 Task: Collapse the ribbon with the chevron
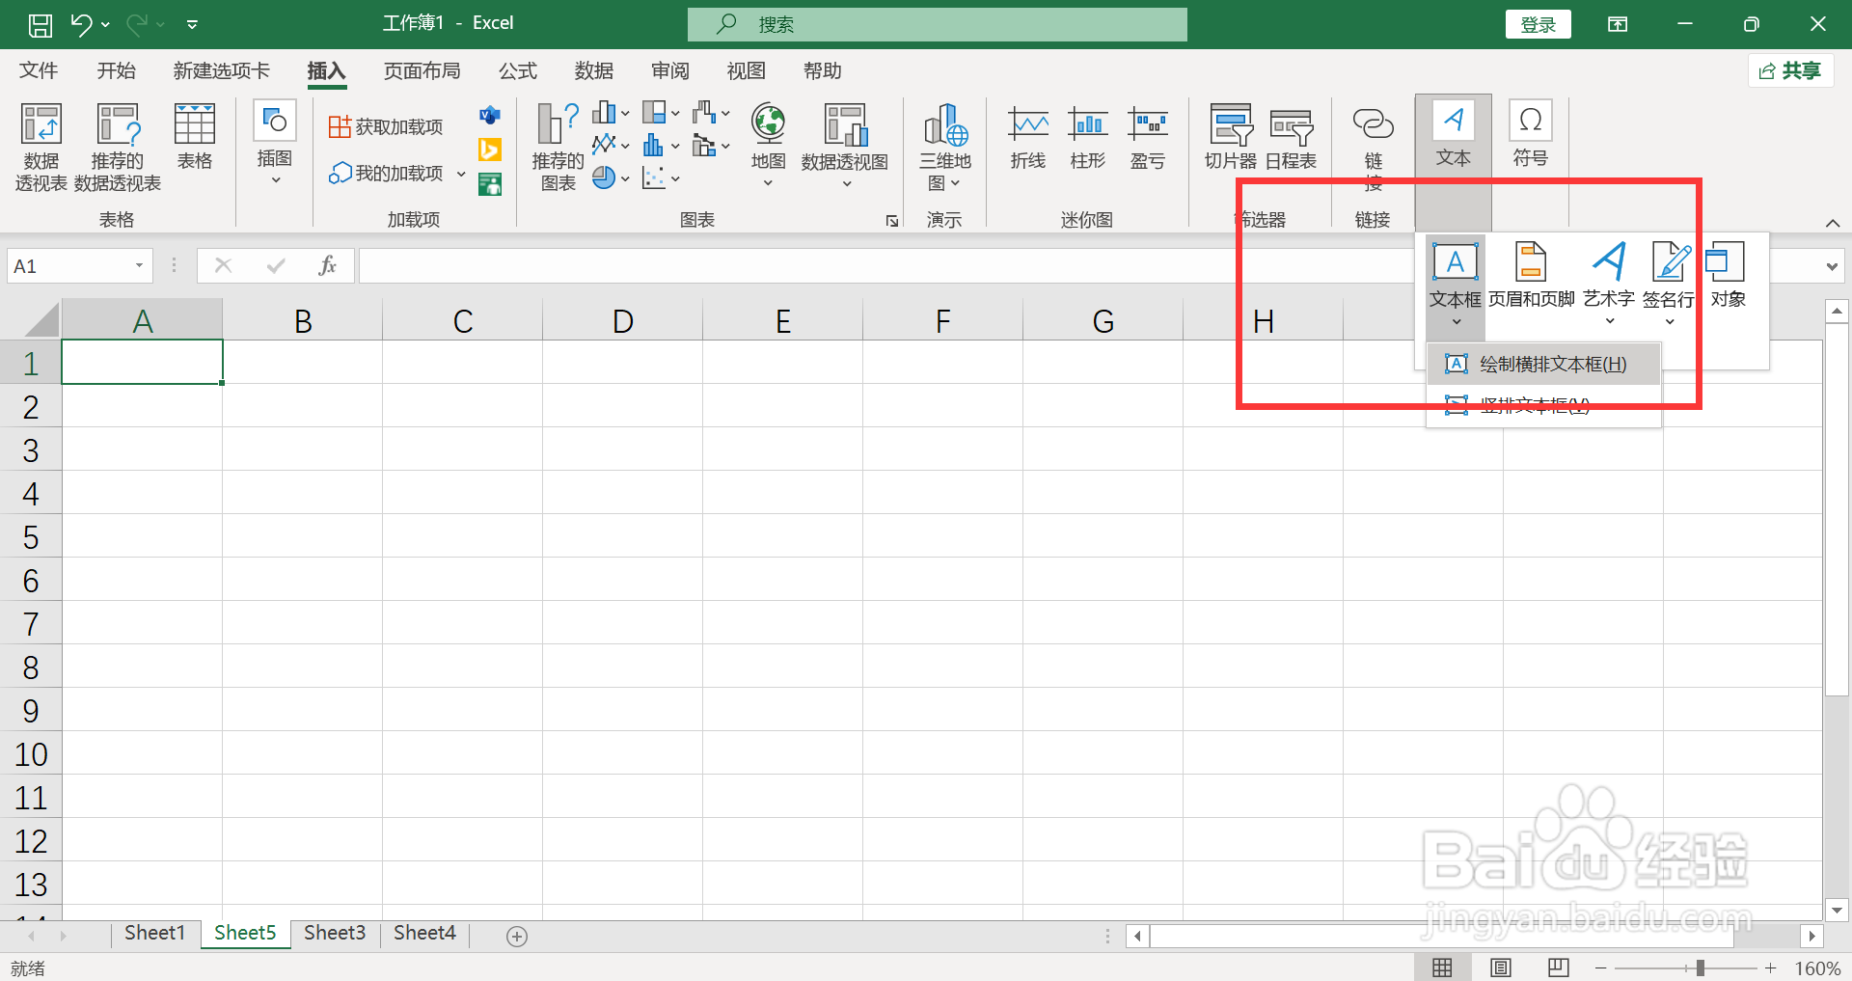1833,223
